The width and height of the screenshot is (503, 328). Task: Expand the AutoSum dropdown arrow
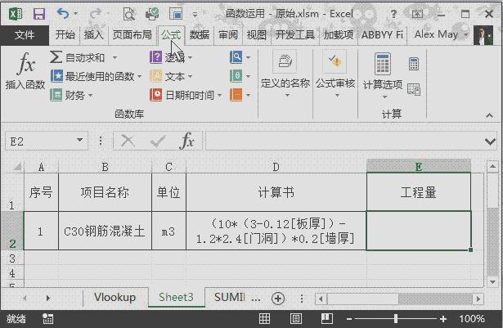[115, 58]
